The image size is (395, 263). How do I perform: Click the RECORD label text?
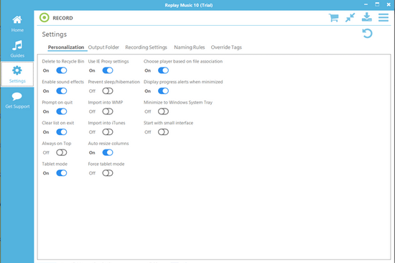click(x=62, y=18)
